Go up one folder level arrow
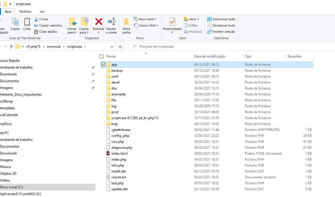The image size is (335, 197). point(11,47)
